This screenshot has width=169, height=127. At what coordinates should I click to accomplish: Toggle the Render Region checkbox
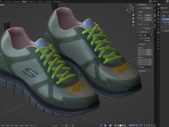tap(145, 28)
